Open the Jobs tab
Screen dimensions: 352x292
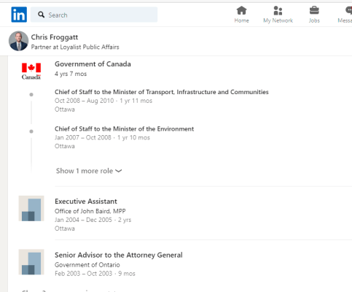tap(314, 15)
